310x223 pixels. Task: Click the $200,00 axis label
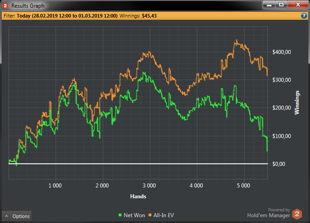tap(282, 108)
